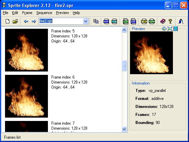Image resolution: width=189 pixels, height=142 pixels.
Task: Click the Copy frame icon
Action: click(96, 21)
